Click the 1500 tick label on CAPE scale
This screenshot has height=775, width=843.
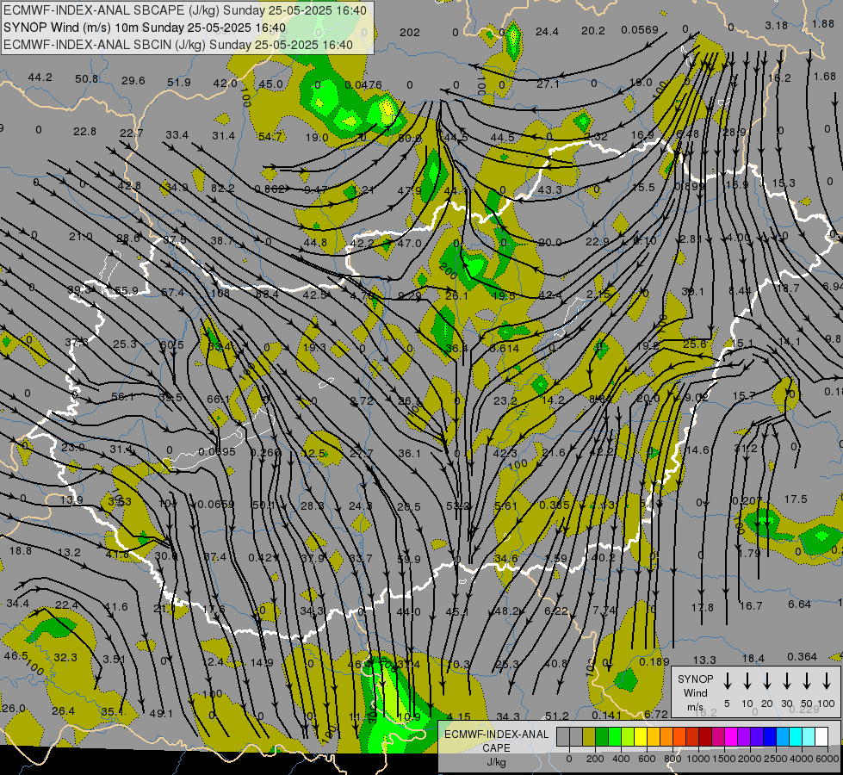click(x=724, y=759)
